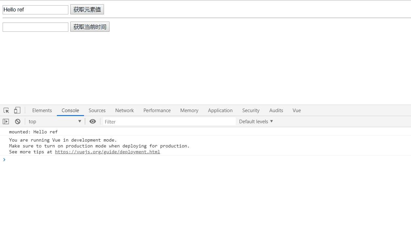Open the top context dropdown
This screenshot has width=411, height=238.
pos(55,122)
